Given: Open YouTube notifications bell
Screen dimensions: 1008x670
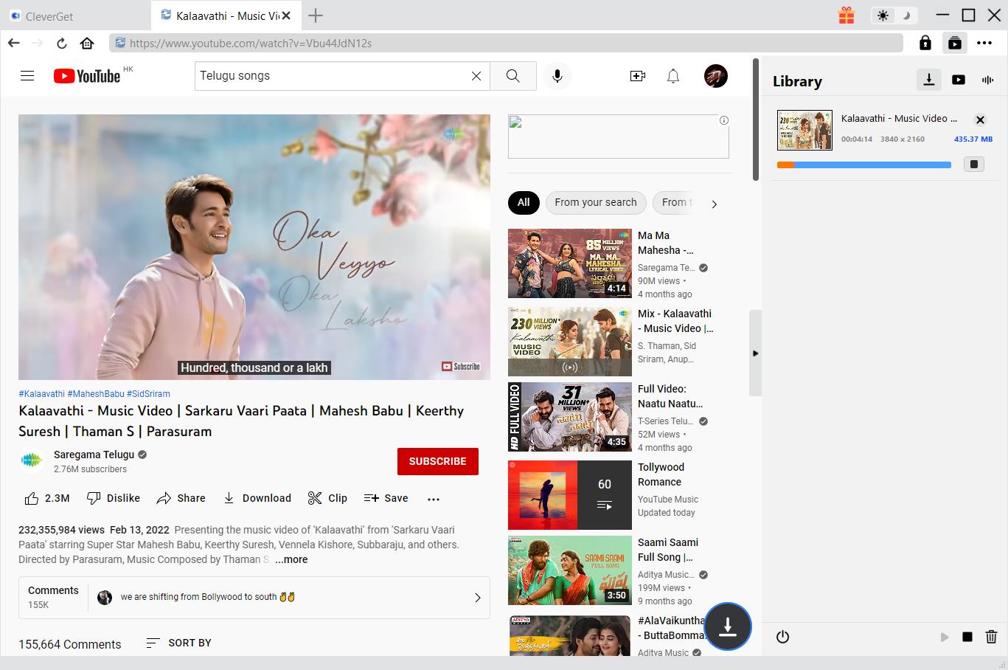Looking at the screenshot, I should (672, 76).
